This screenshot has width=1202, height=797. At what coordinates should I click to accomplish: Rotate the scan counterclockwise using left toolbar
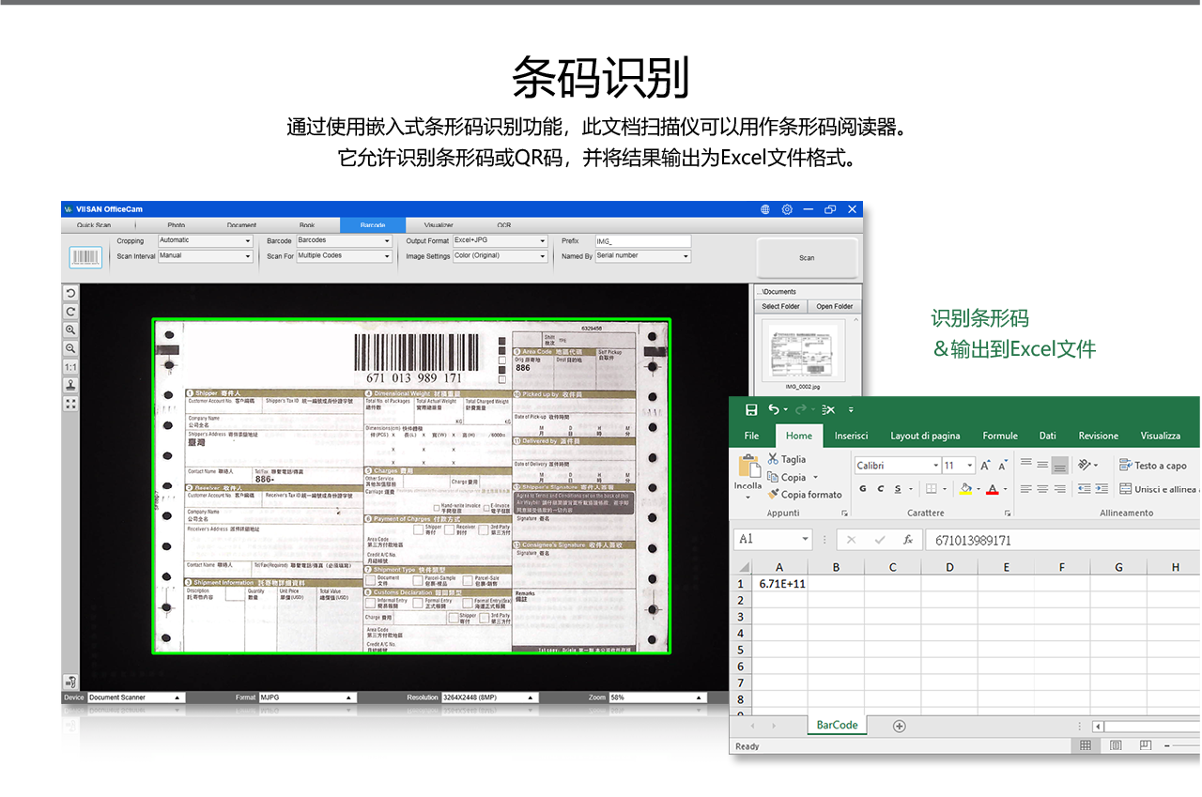click(x=70, y=294)
